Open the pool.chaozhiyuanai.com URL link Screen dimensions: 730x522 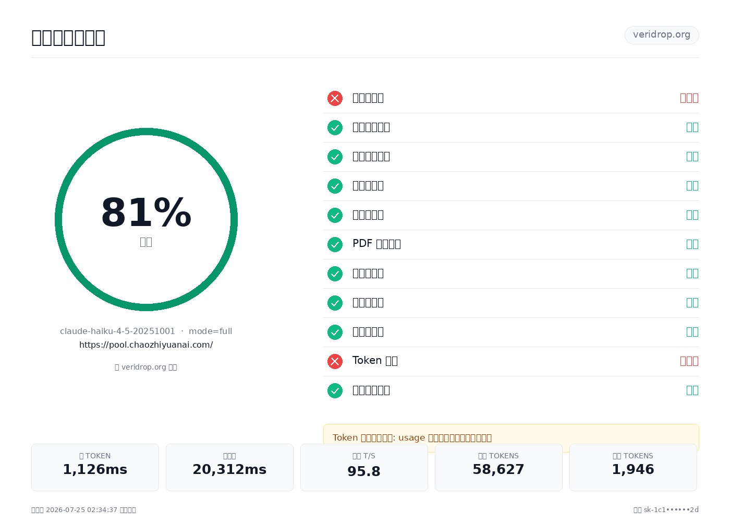146,345
